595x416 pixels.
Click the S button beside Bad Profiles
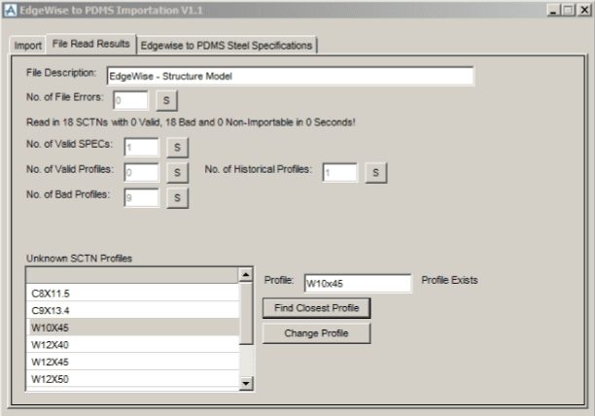[x=177, y=197]
